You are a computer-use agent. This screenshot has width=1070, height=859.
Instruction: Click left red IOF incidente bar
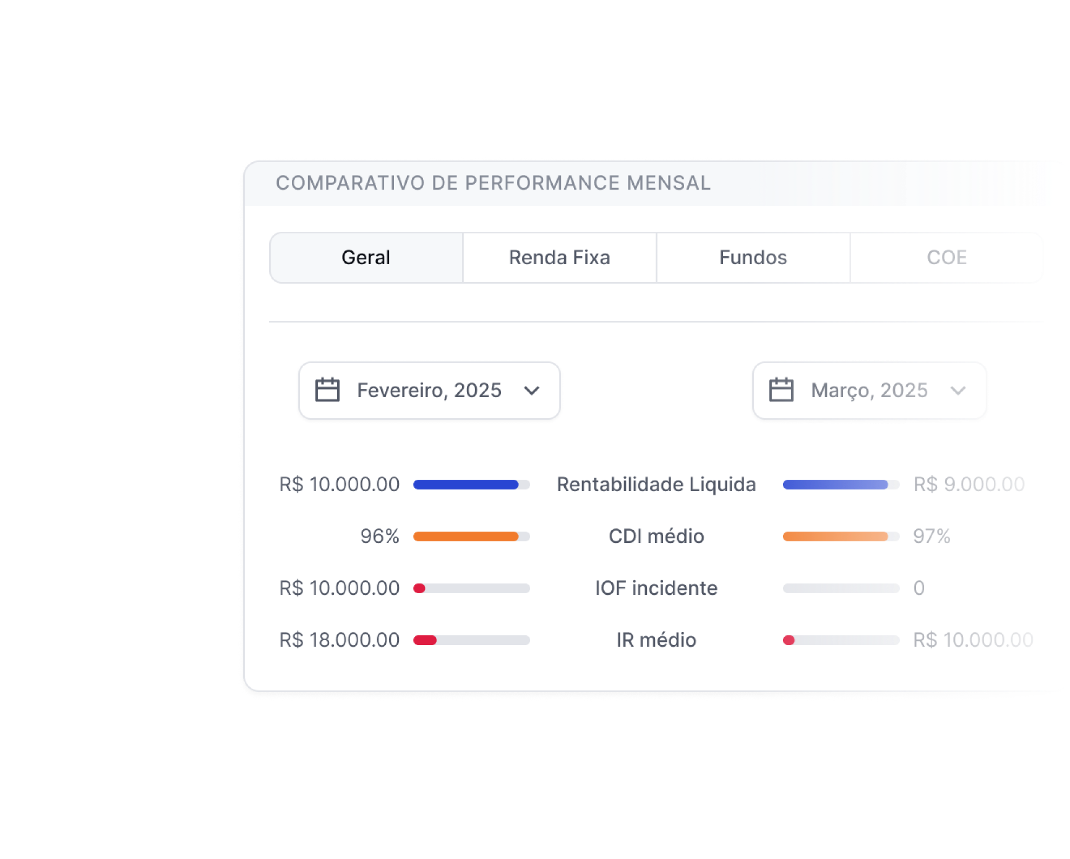click(419, 588)
